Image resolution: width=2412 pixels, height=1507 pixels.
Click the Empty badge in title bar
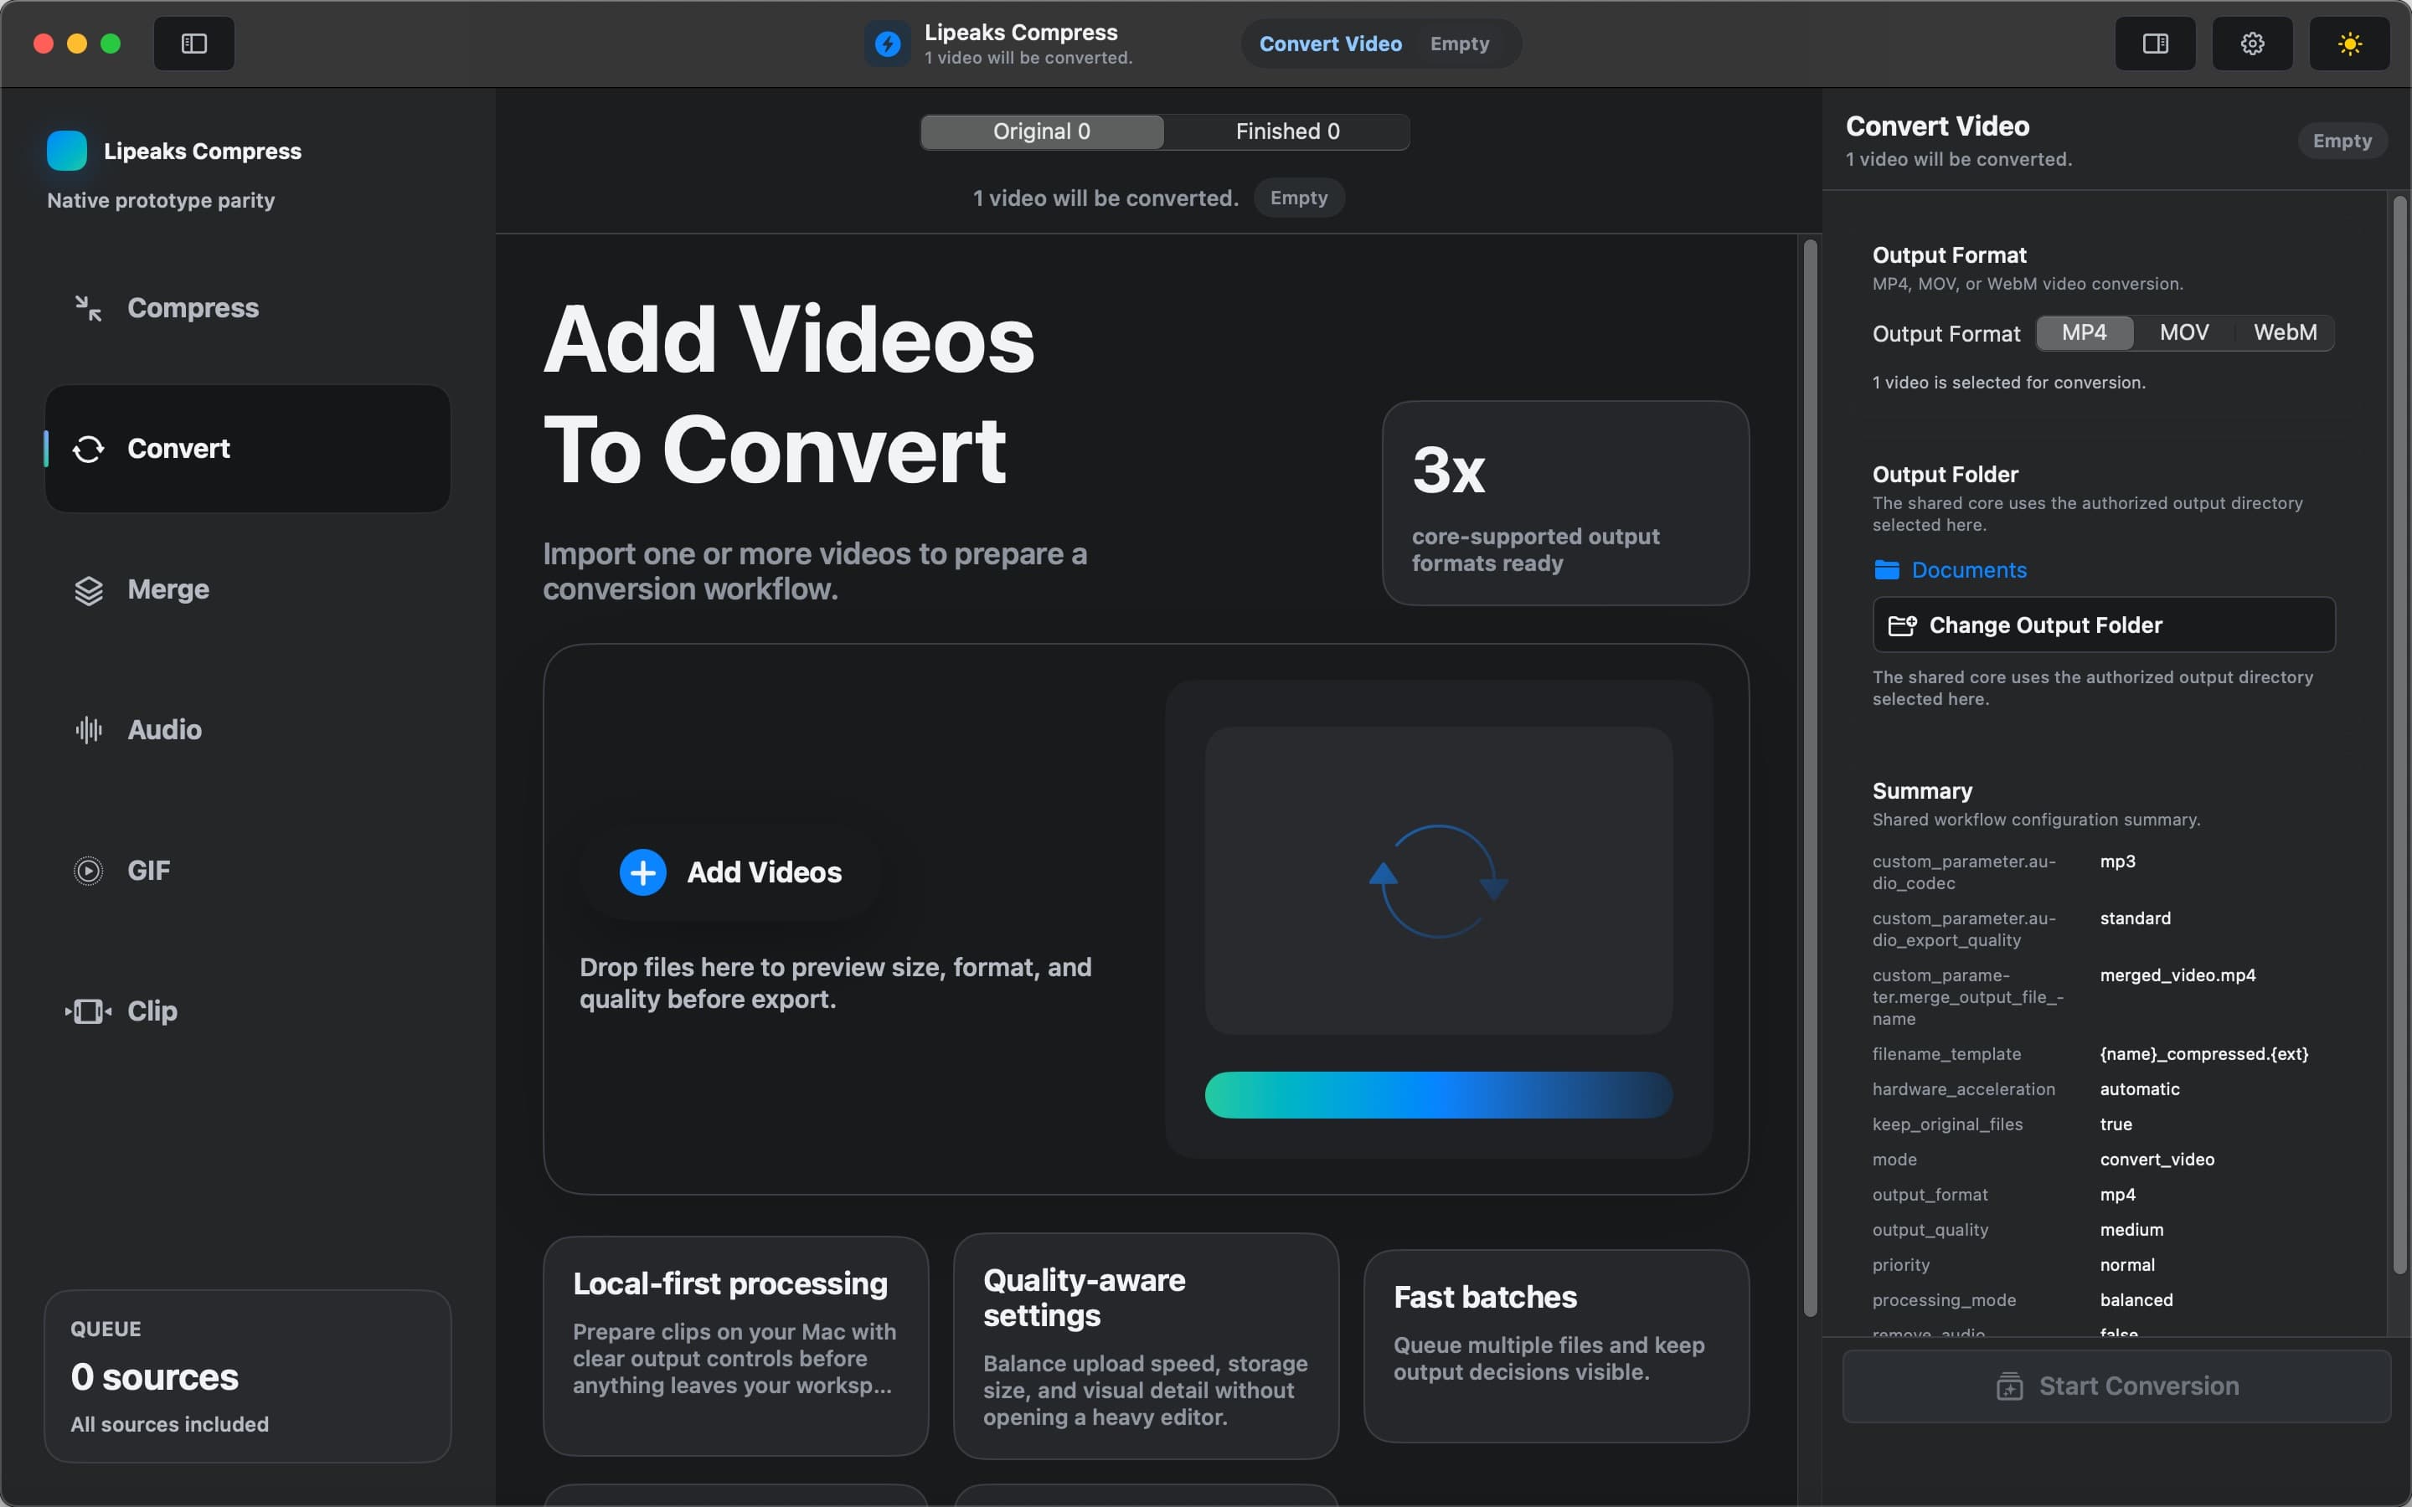tap(1459, 44)
